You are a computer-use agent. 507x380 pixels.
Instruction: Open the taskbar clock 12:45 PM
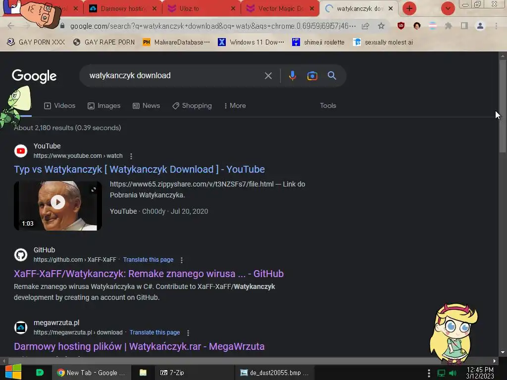point(480,373)
